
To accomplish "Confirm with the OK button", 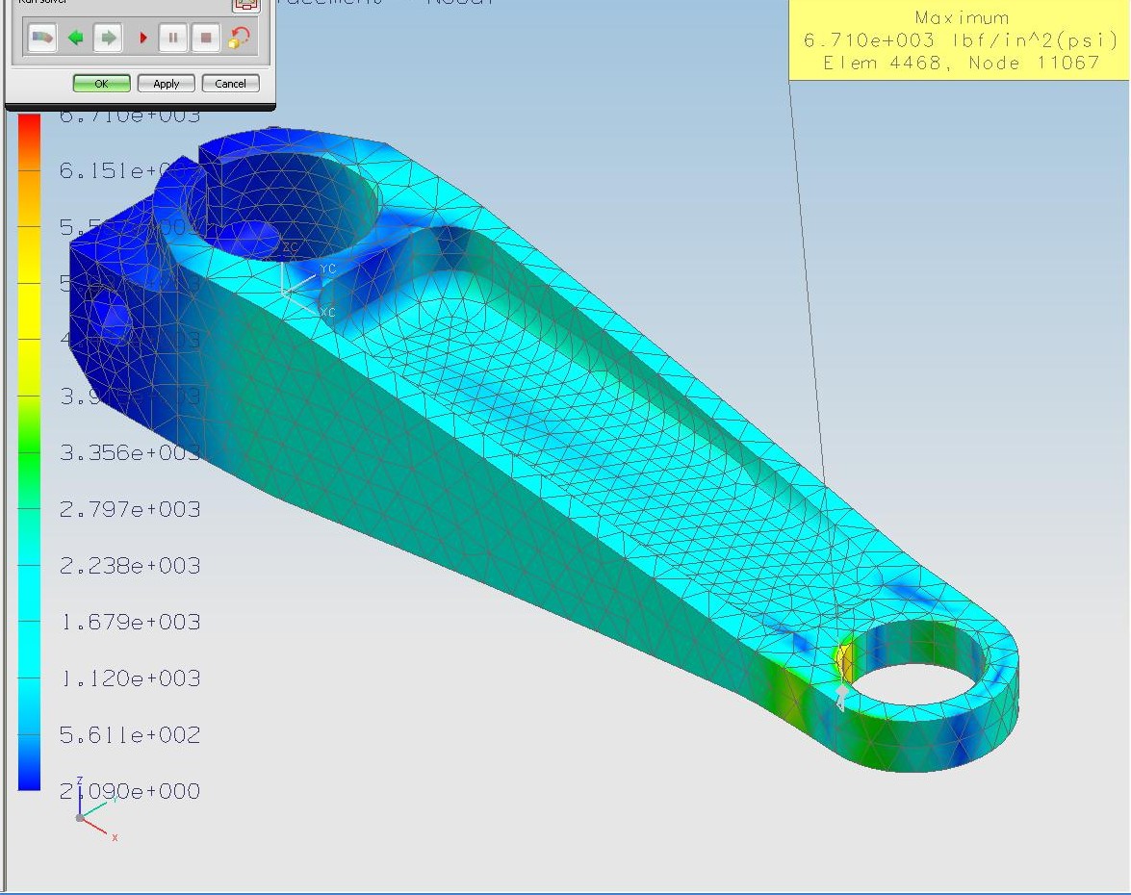I will point(101,83).
